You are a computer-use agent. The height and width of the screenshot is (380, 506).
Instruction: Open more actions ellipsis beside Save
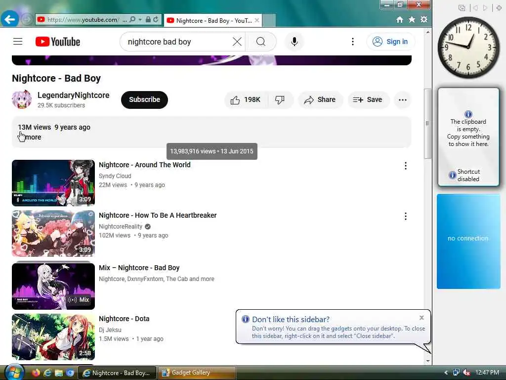(402, 100)
